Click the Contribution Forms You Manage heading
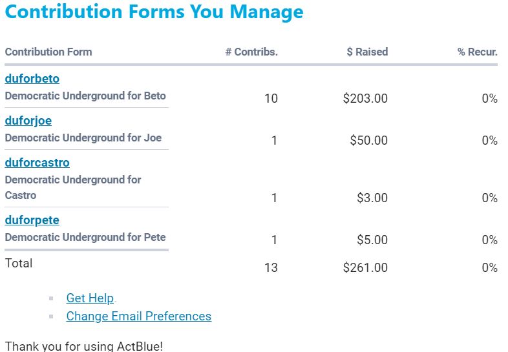 [154, 12]
